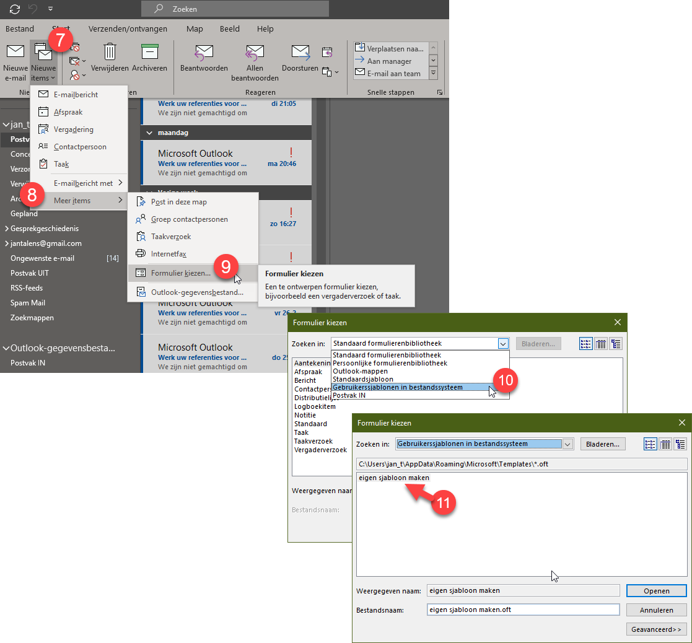Choose E-mailbericht from the menu
This screenshot has height=643, width=692.
pos(79,94)
